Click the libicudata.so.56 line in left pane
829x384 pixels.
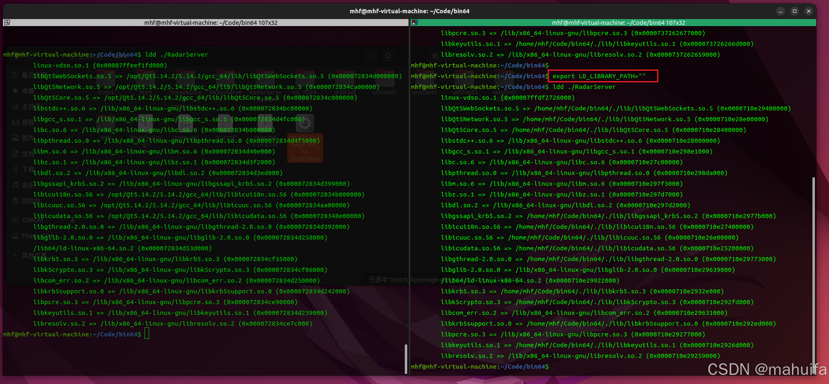pyautogui.click(x=199, y=216)
